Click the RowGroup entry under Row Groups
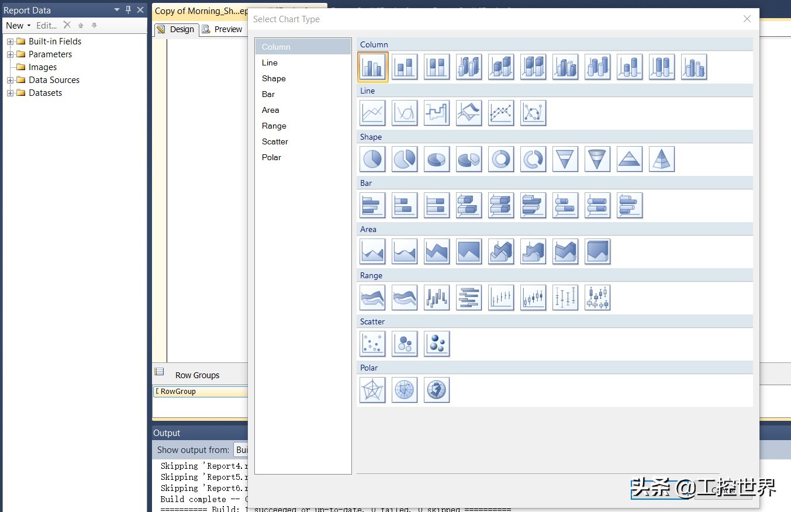The height and width of the screenshot is (512, 791). coord(201,392)
